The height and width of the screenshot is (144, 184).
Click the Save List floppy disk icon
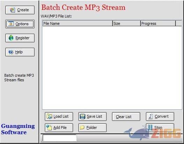[83, 116]
